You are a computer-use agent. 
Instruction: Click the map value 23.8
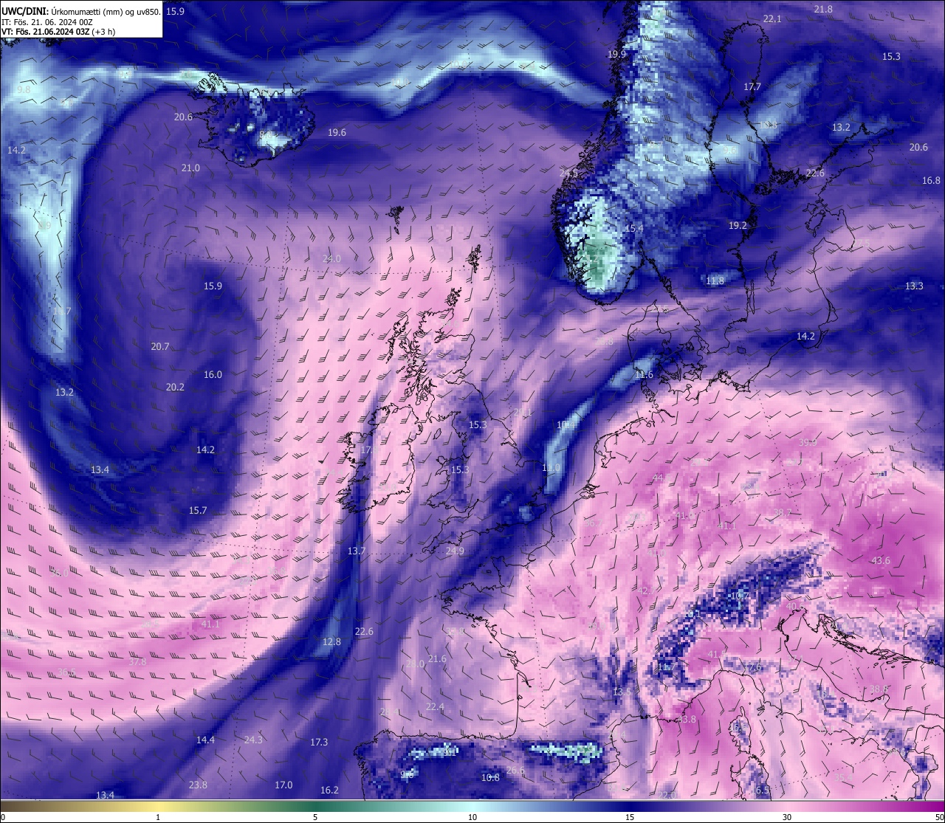point(198,785)
